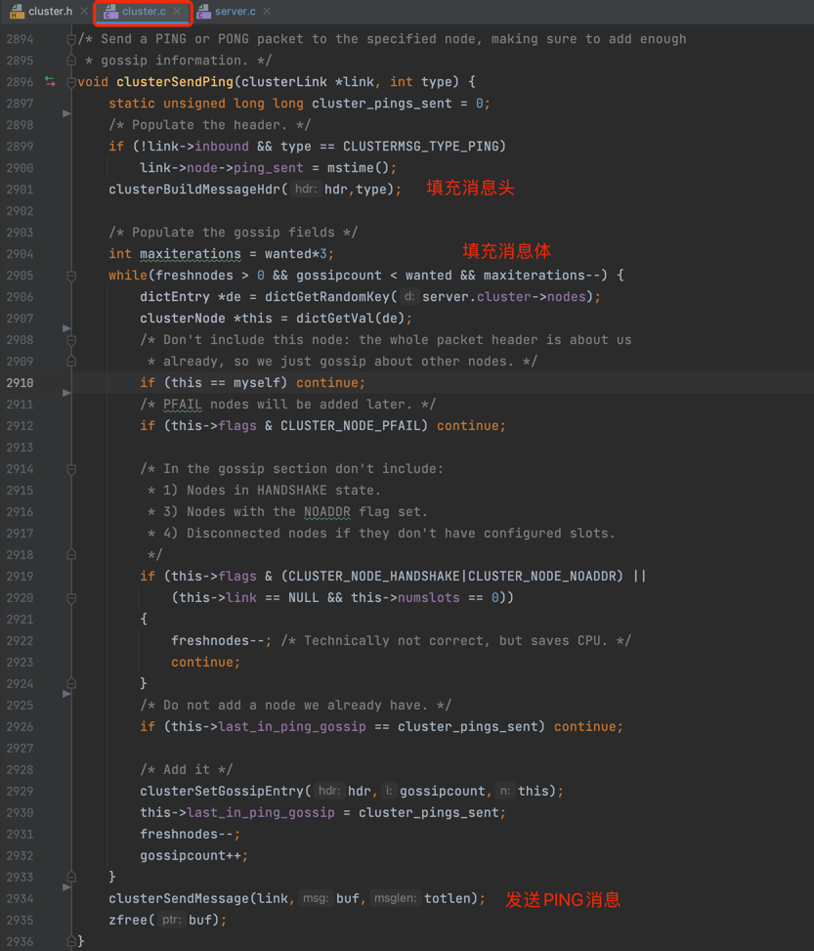This screenshot has height=951, width=814.
Task: Click CLUSTERMSG_TYPE_PING on line 2899
Action: tap(420, 147)
